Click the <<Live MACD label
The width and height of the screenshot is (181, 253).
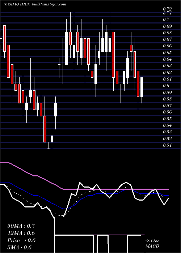point(152,244)
